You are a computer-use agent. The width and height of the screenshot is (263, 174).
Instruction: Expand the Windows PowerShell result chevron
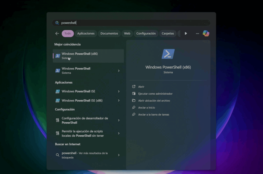[119, 71]
